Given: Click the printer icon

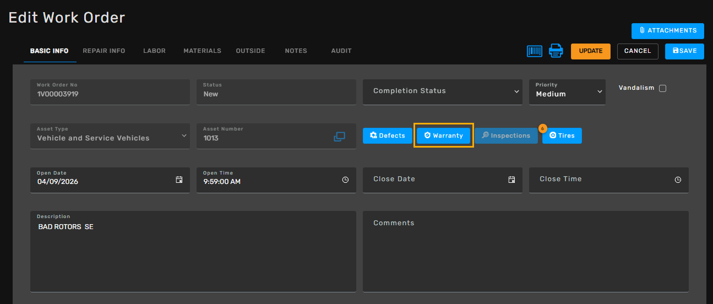Looking at the screenshot, I should pyautogui.click(x=556, y=51).
